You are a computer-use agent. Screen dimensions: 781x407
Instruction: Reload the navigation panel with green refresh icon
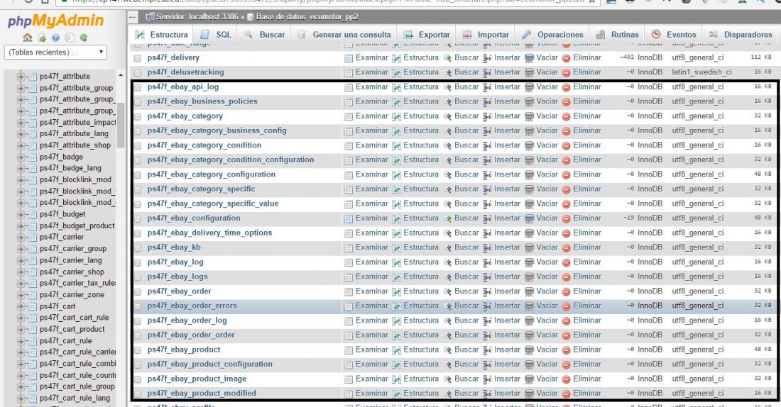(84, 38)
